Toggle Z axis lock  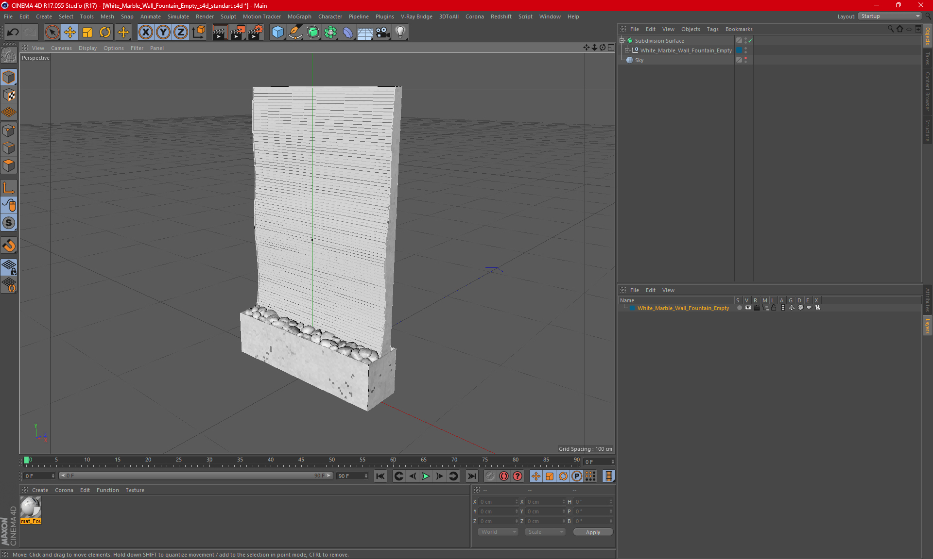pos(181,33)
